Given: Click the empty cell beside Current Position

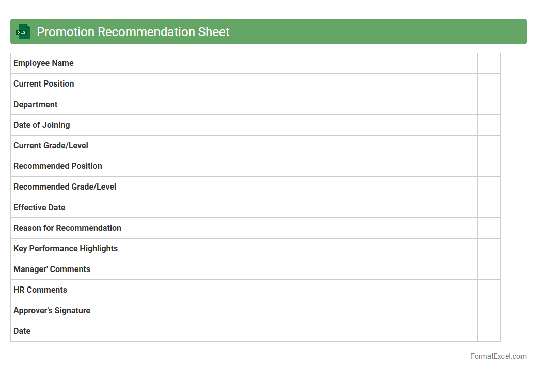Looking at the screenshot, I should click(488, 84).
